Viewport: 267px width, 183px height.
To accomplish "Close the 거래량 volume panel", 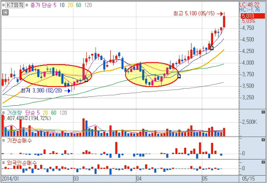I will click(263, 112).
